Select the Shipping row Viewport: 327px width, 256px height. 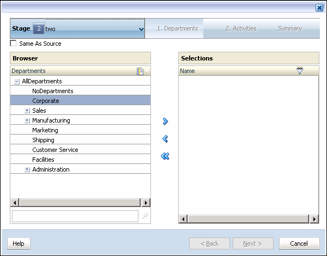80,140
